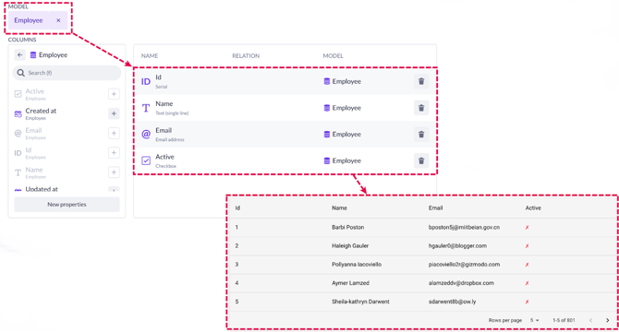Click the NAME column header

point(150,56)
